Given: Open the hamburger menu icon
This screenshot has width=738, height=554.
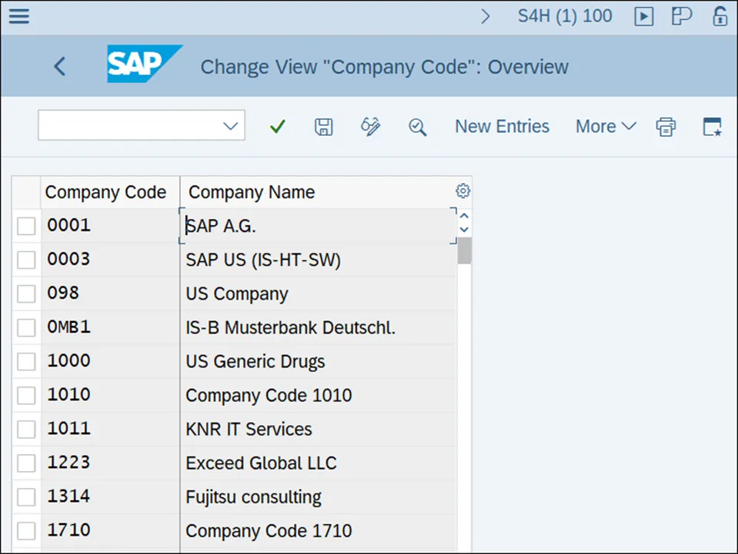Looking at the screenshot, I should click(x=18, y=16).
